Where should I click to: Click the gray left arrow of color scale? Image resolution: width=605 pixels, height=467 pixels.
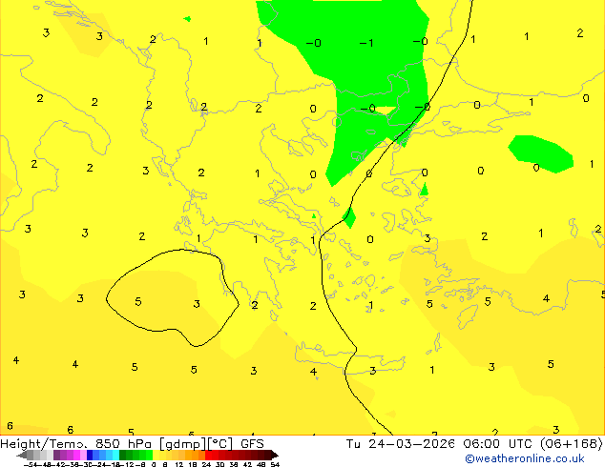pos(22,455)
